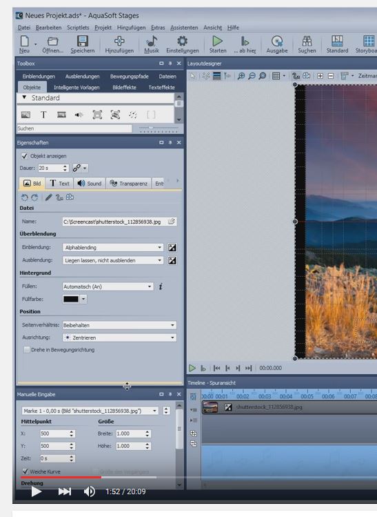Open Ausblendung settings icon beside Liegen lassen
This screenshot has width=377, height=517.
[172, 260]
